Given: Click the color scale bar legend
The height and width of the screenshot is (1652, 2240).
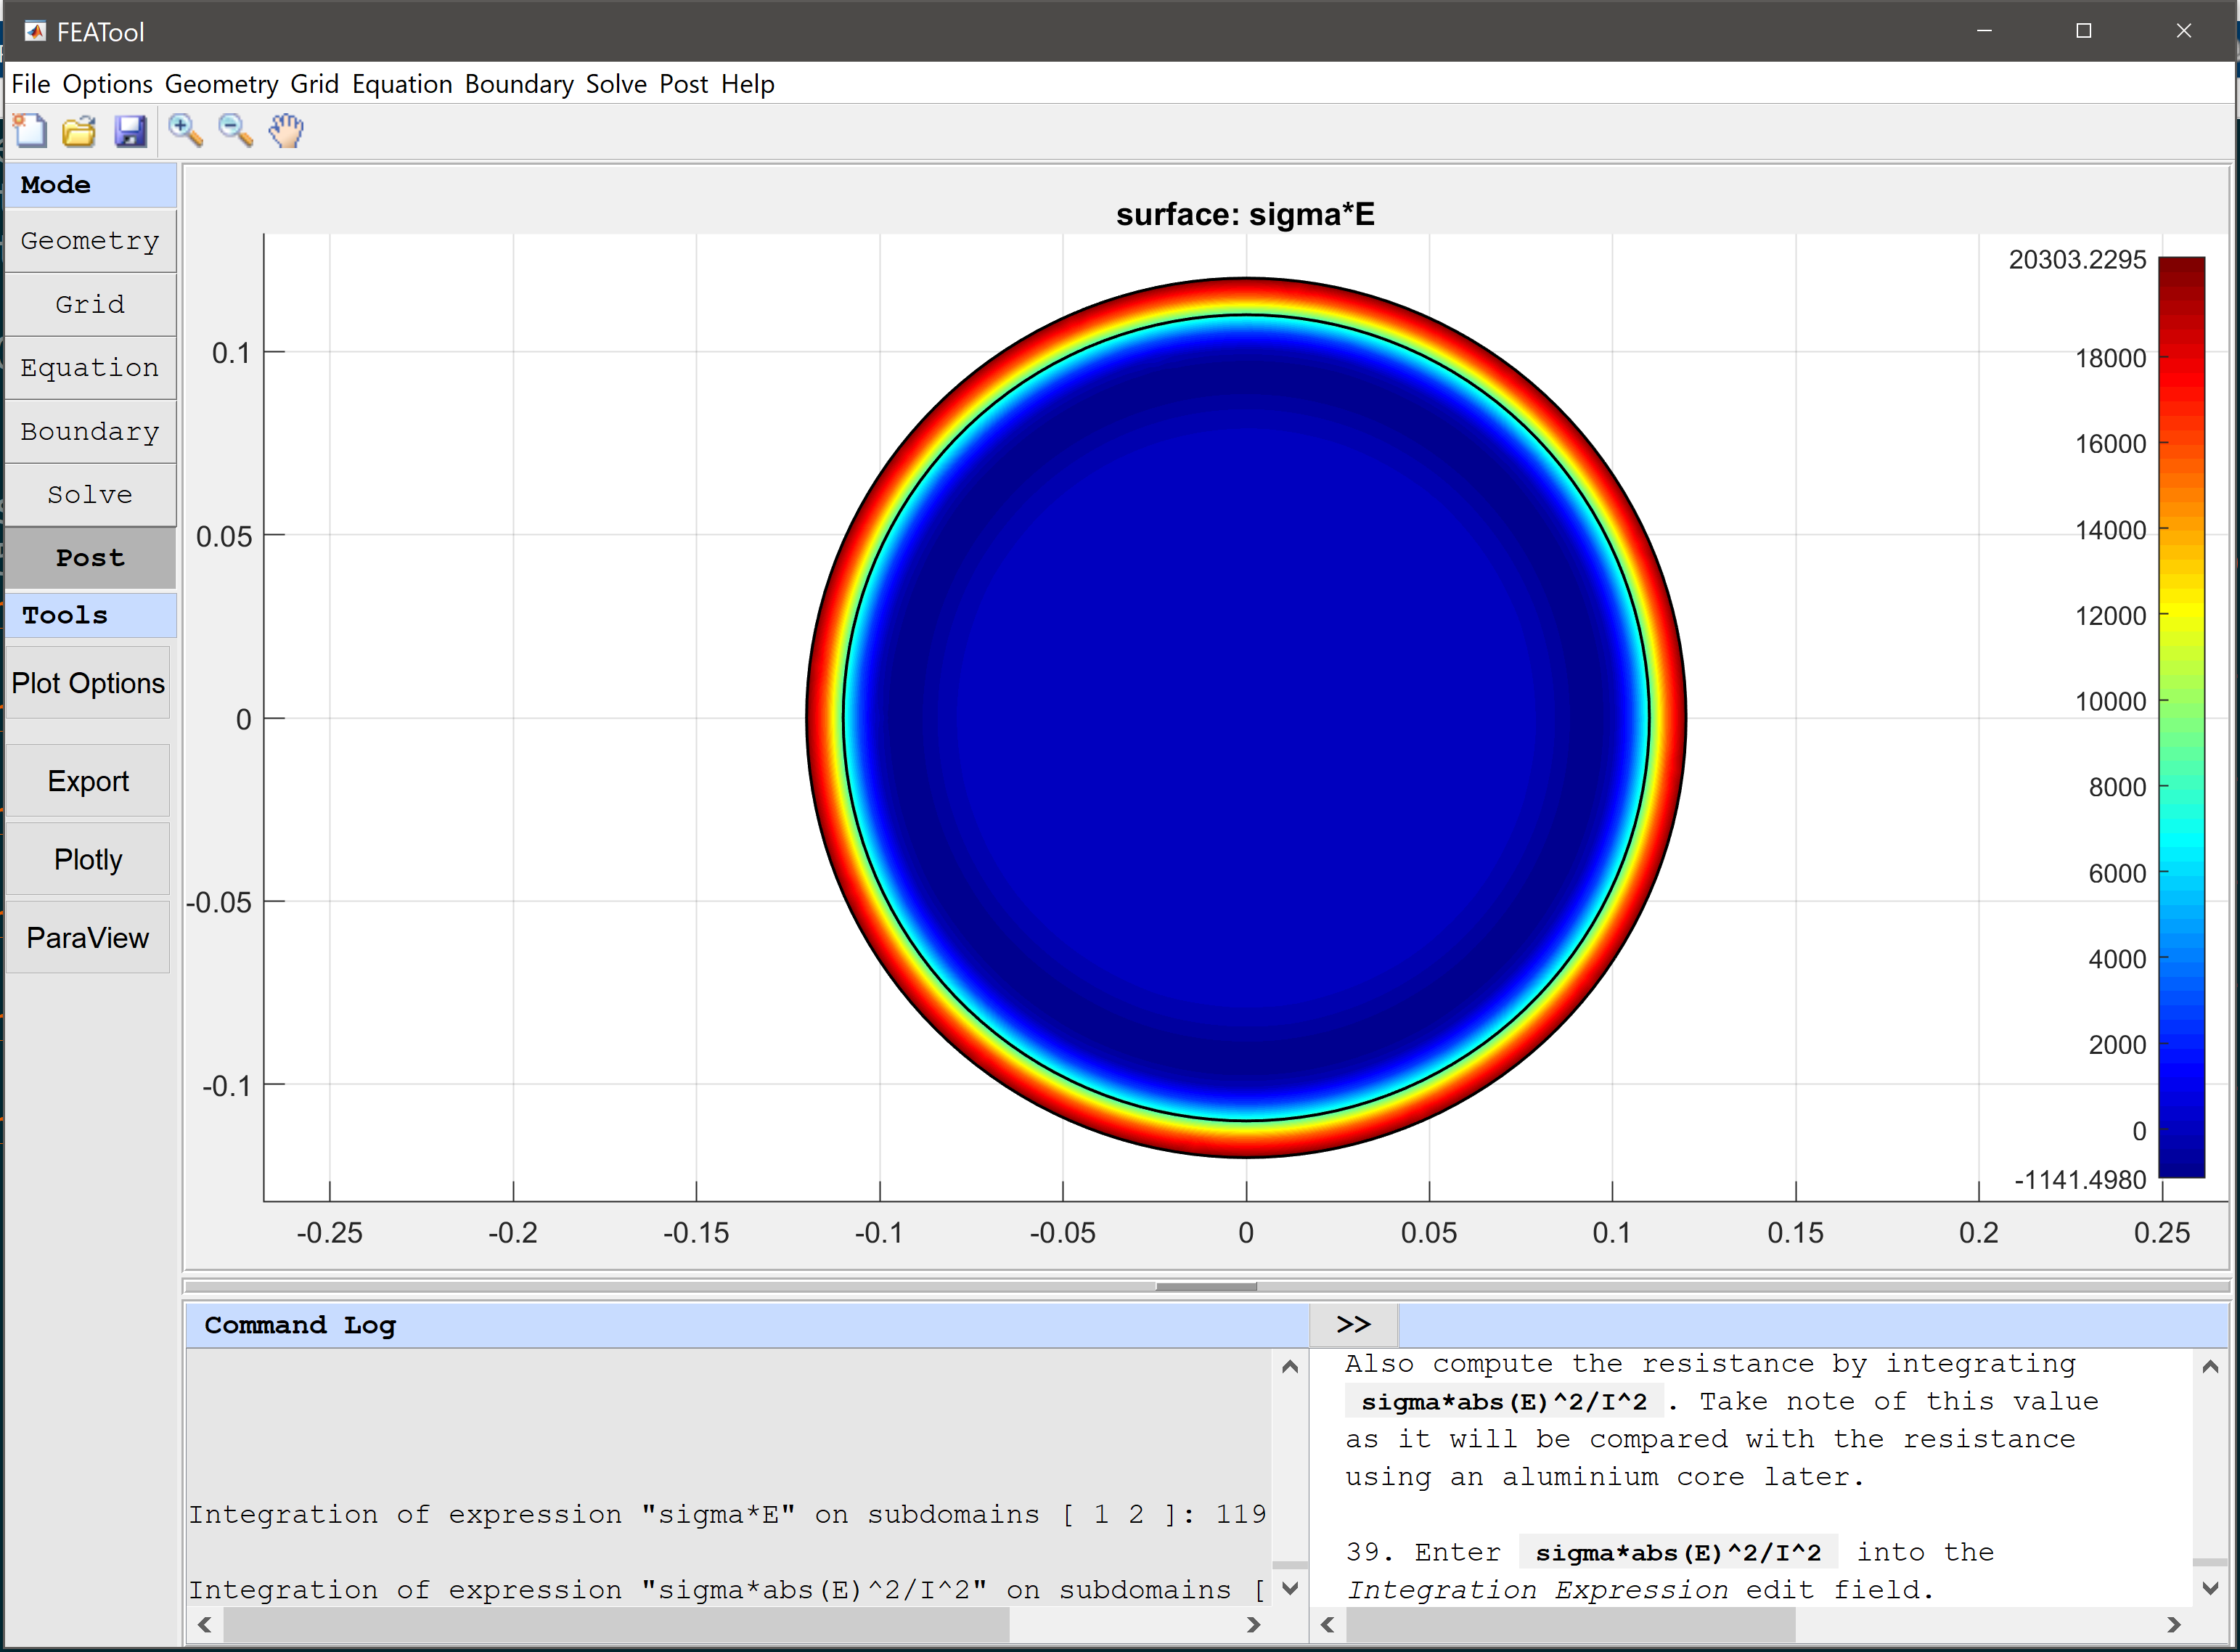Looking at the screenshot, I should 2182,717.
